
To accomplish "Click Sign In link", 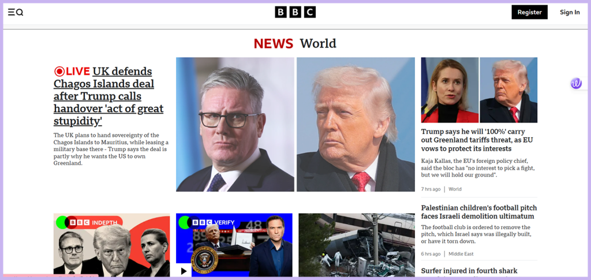I will click(569, 12).
